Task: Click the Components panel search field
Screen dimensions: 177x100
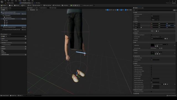Action: (x=16, y=10)
